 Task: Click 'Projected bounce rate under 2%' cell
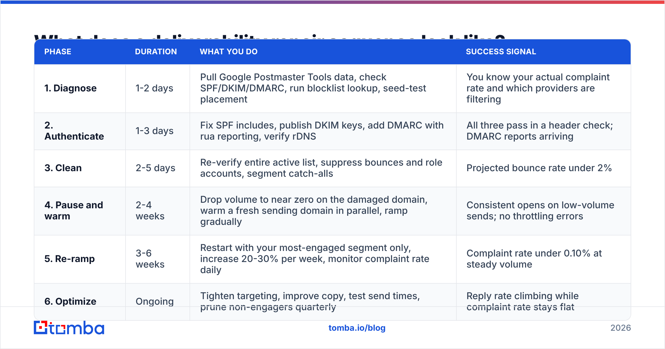click(544, 168)
